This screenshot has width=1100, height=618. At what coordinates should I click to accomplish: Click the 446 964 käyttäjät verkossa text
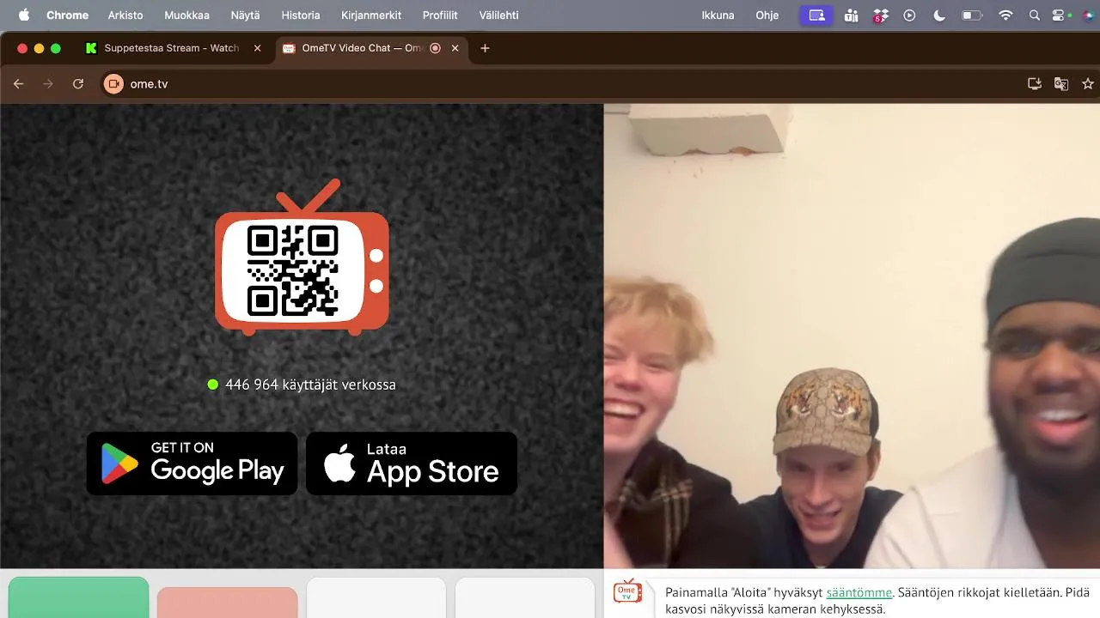tap(310, 385)
